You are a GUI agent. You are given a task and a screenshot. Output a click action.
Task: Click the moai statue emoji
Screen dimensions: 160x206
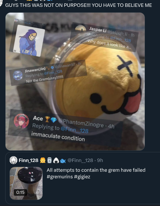pyautogui.click(x=49, y=160)
